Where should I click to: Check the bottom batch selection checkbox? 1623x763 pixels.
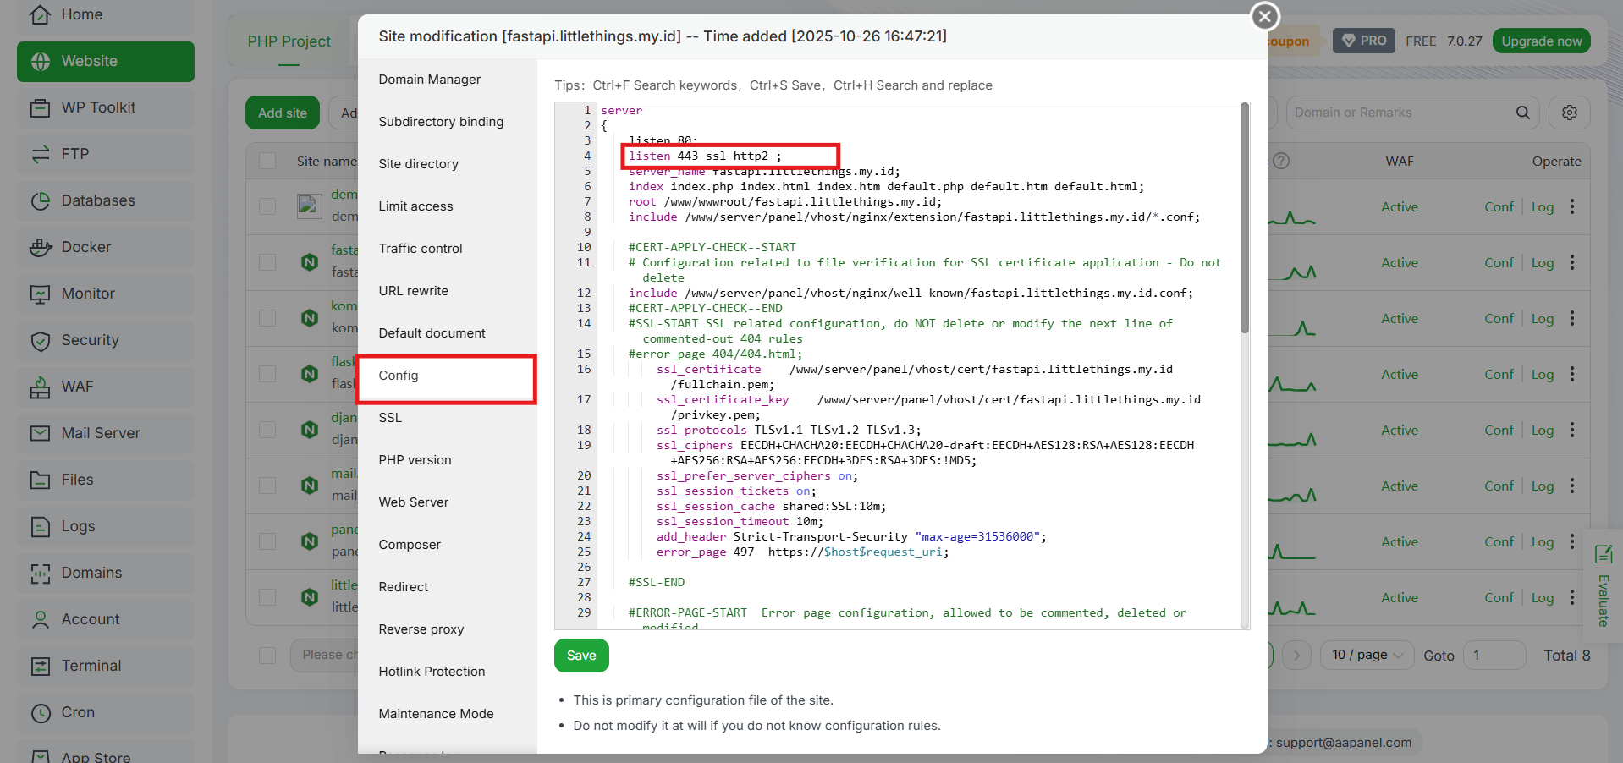click(x=267, y=655)
